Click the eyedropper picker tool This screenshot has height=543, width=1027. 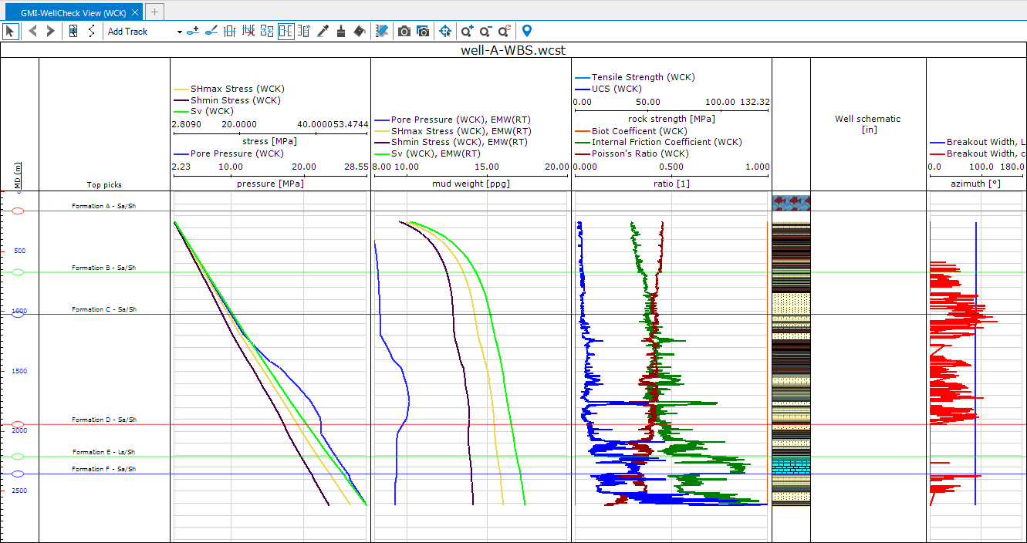tap(323, 32)
